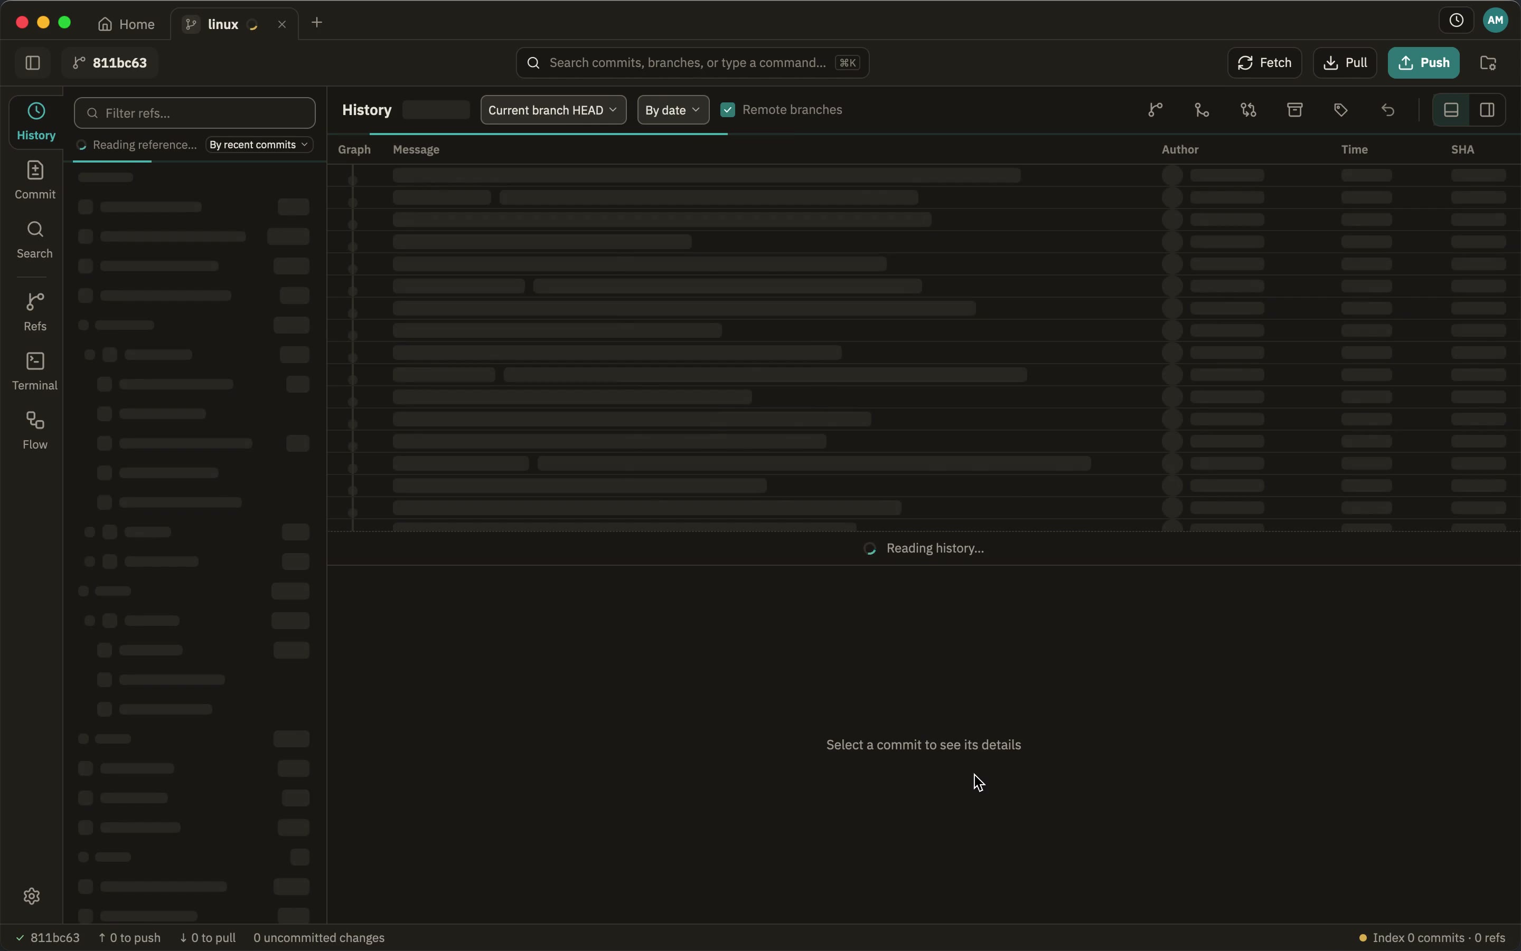Click the stash archive icon
Viewport: 1521px width, 951px height.
[1294, 110]
